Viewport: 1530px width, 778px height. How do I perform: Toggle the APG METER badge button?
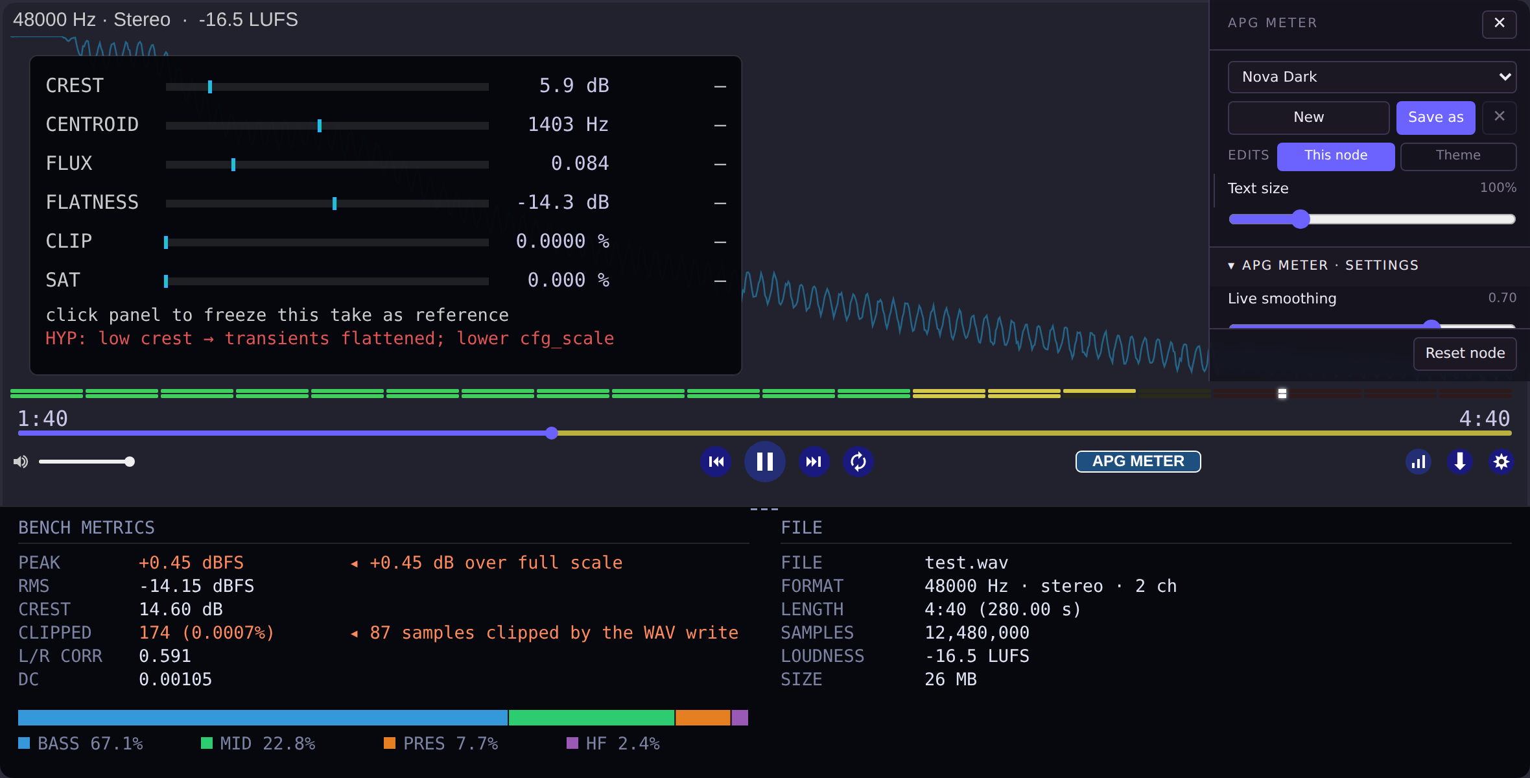(x=1138, y=462)
